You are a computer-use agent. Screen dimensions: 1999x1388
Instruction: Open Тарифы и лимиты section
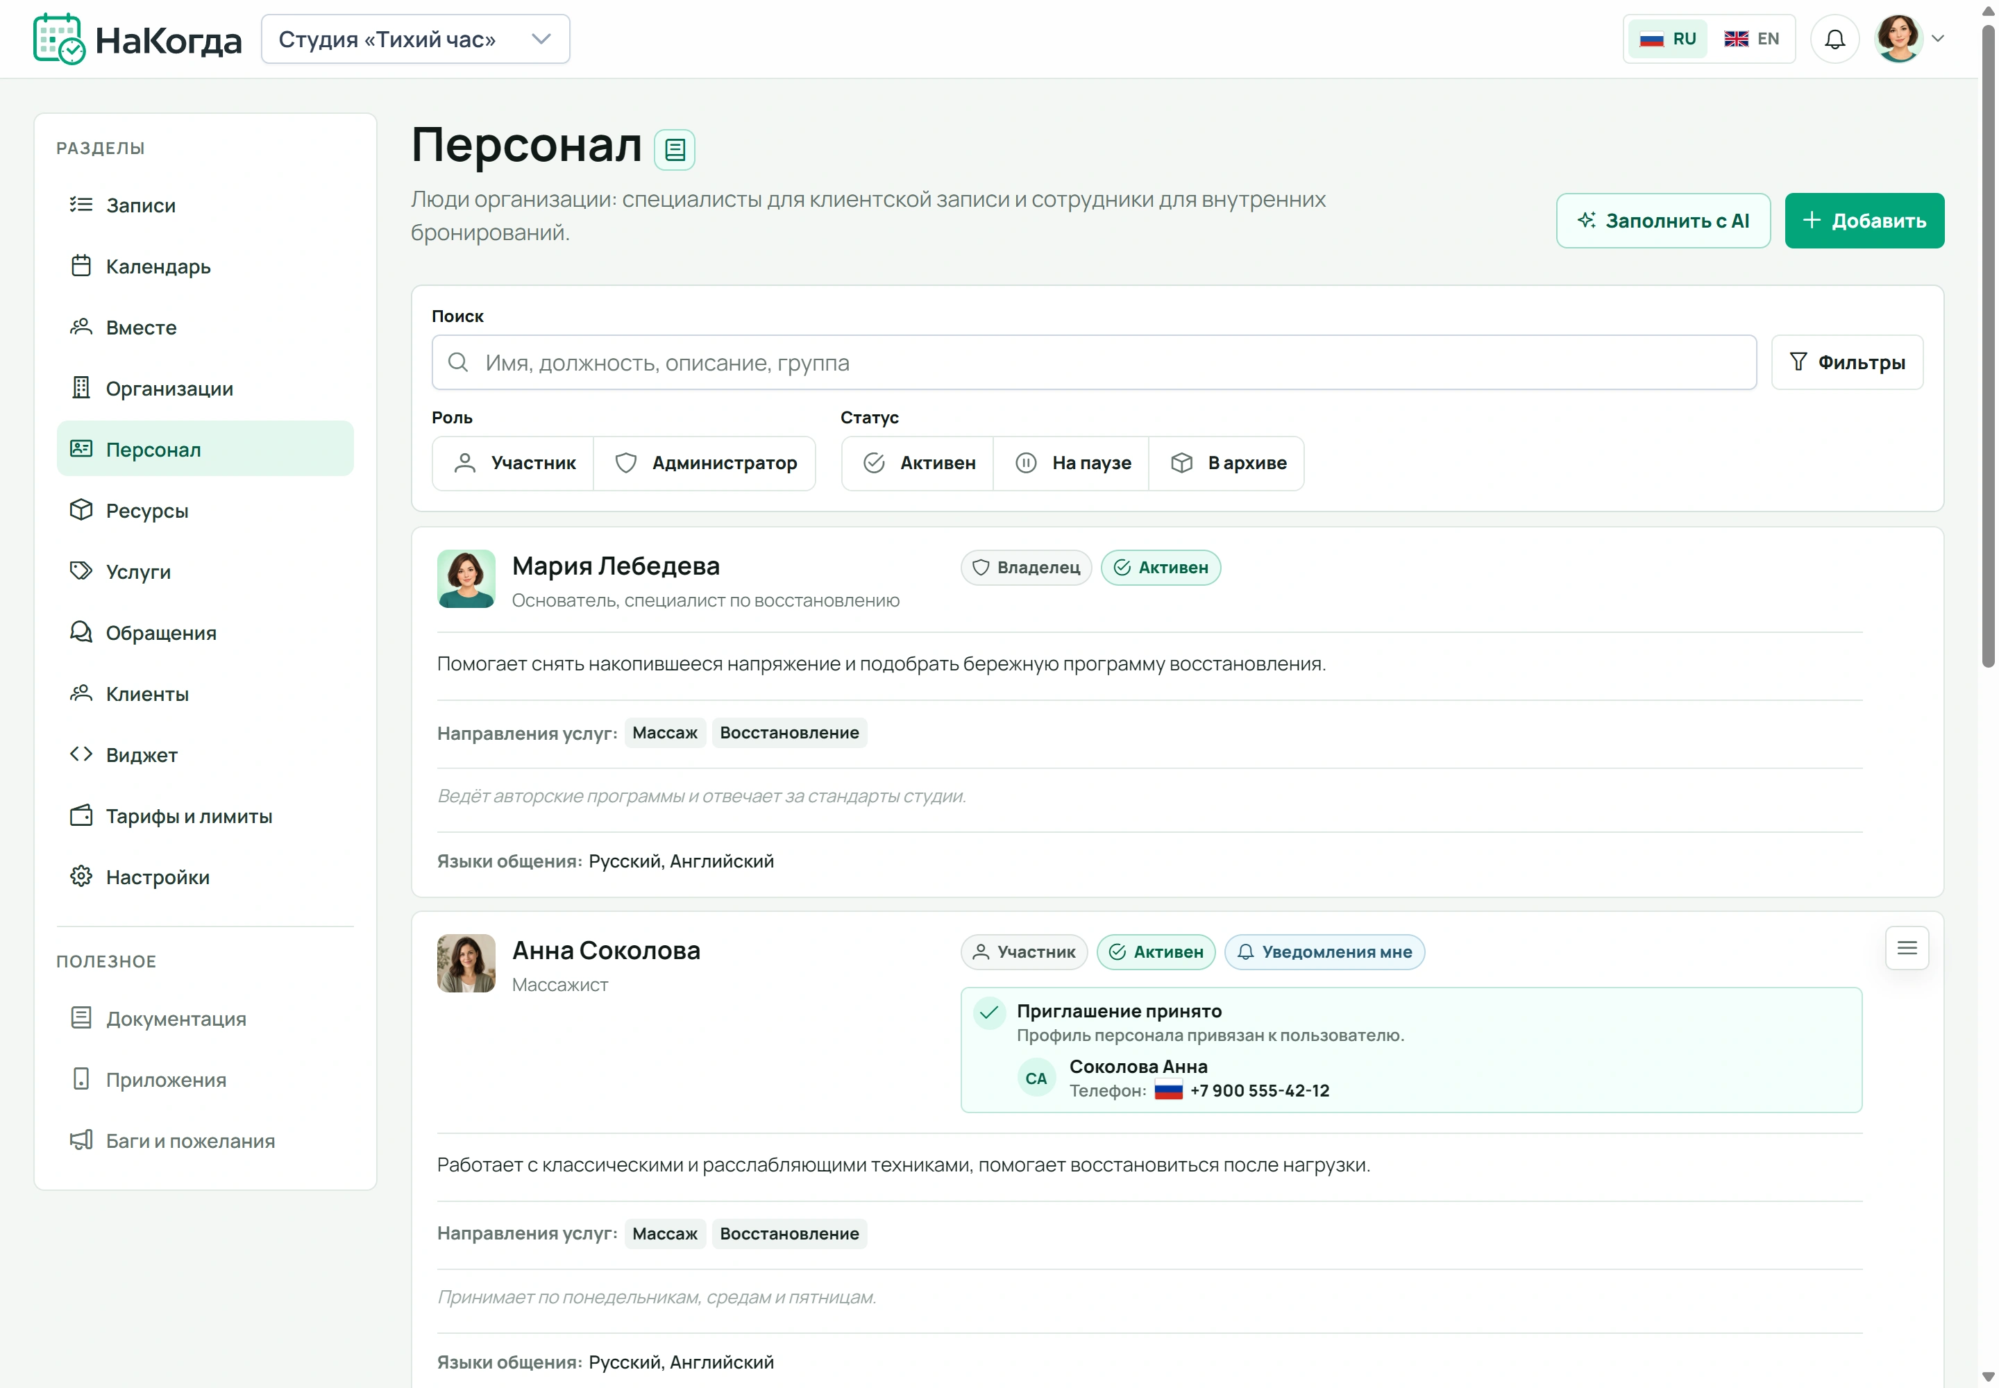click(205, 815)
